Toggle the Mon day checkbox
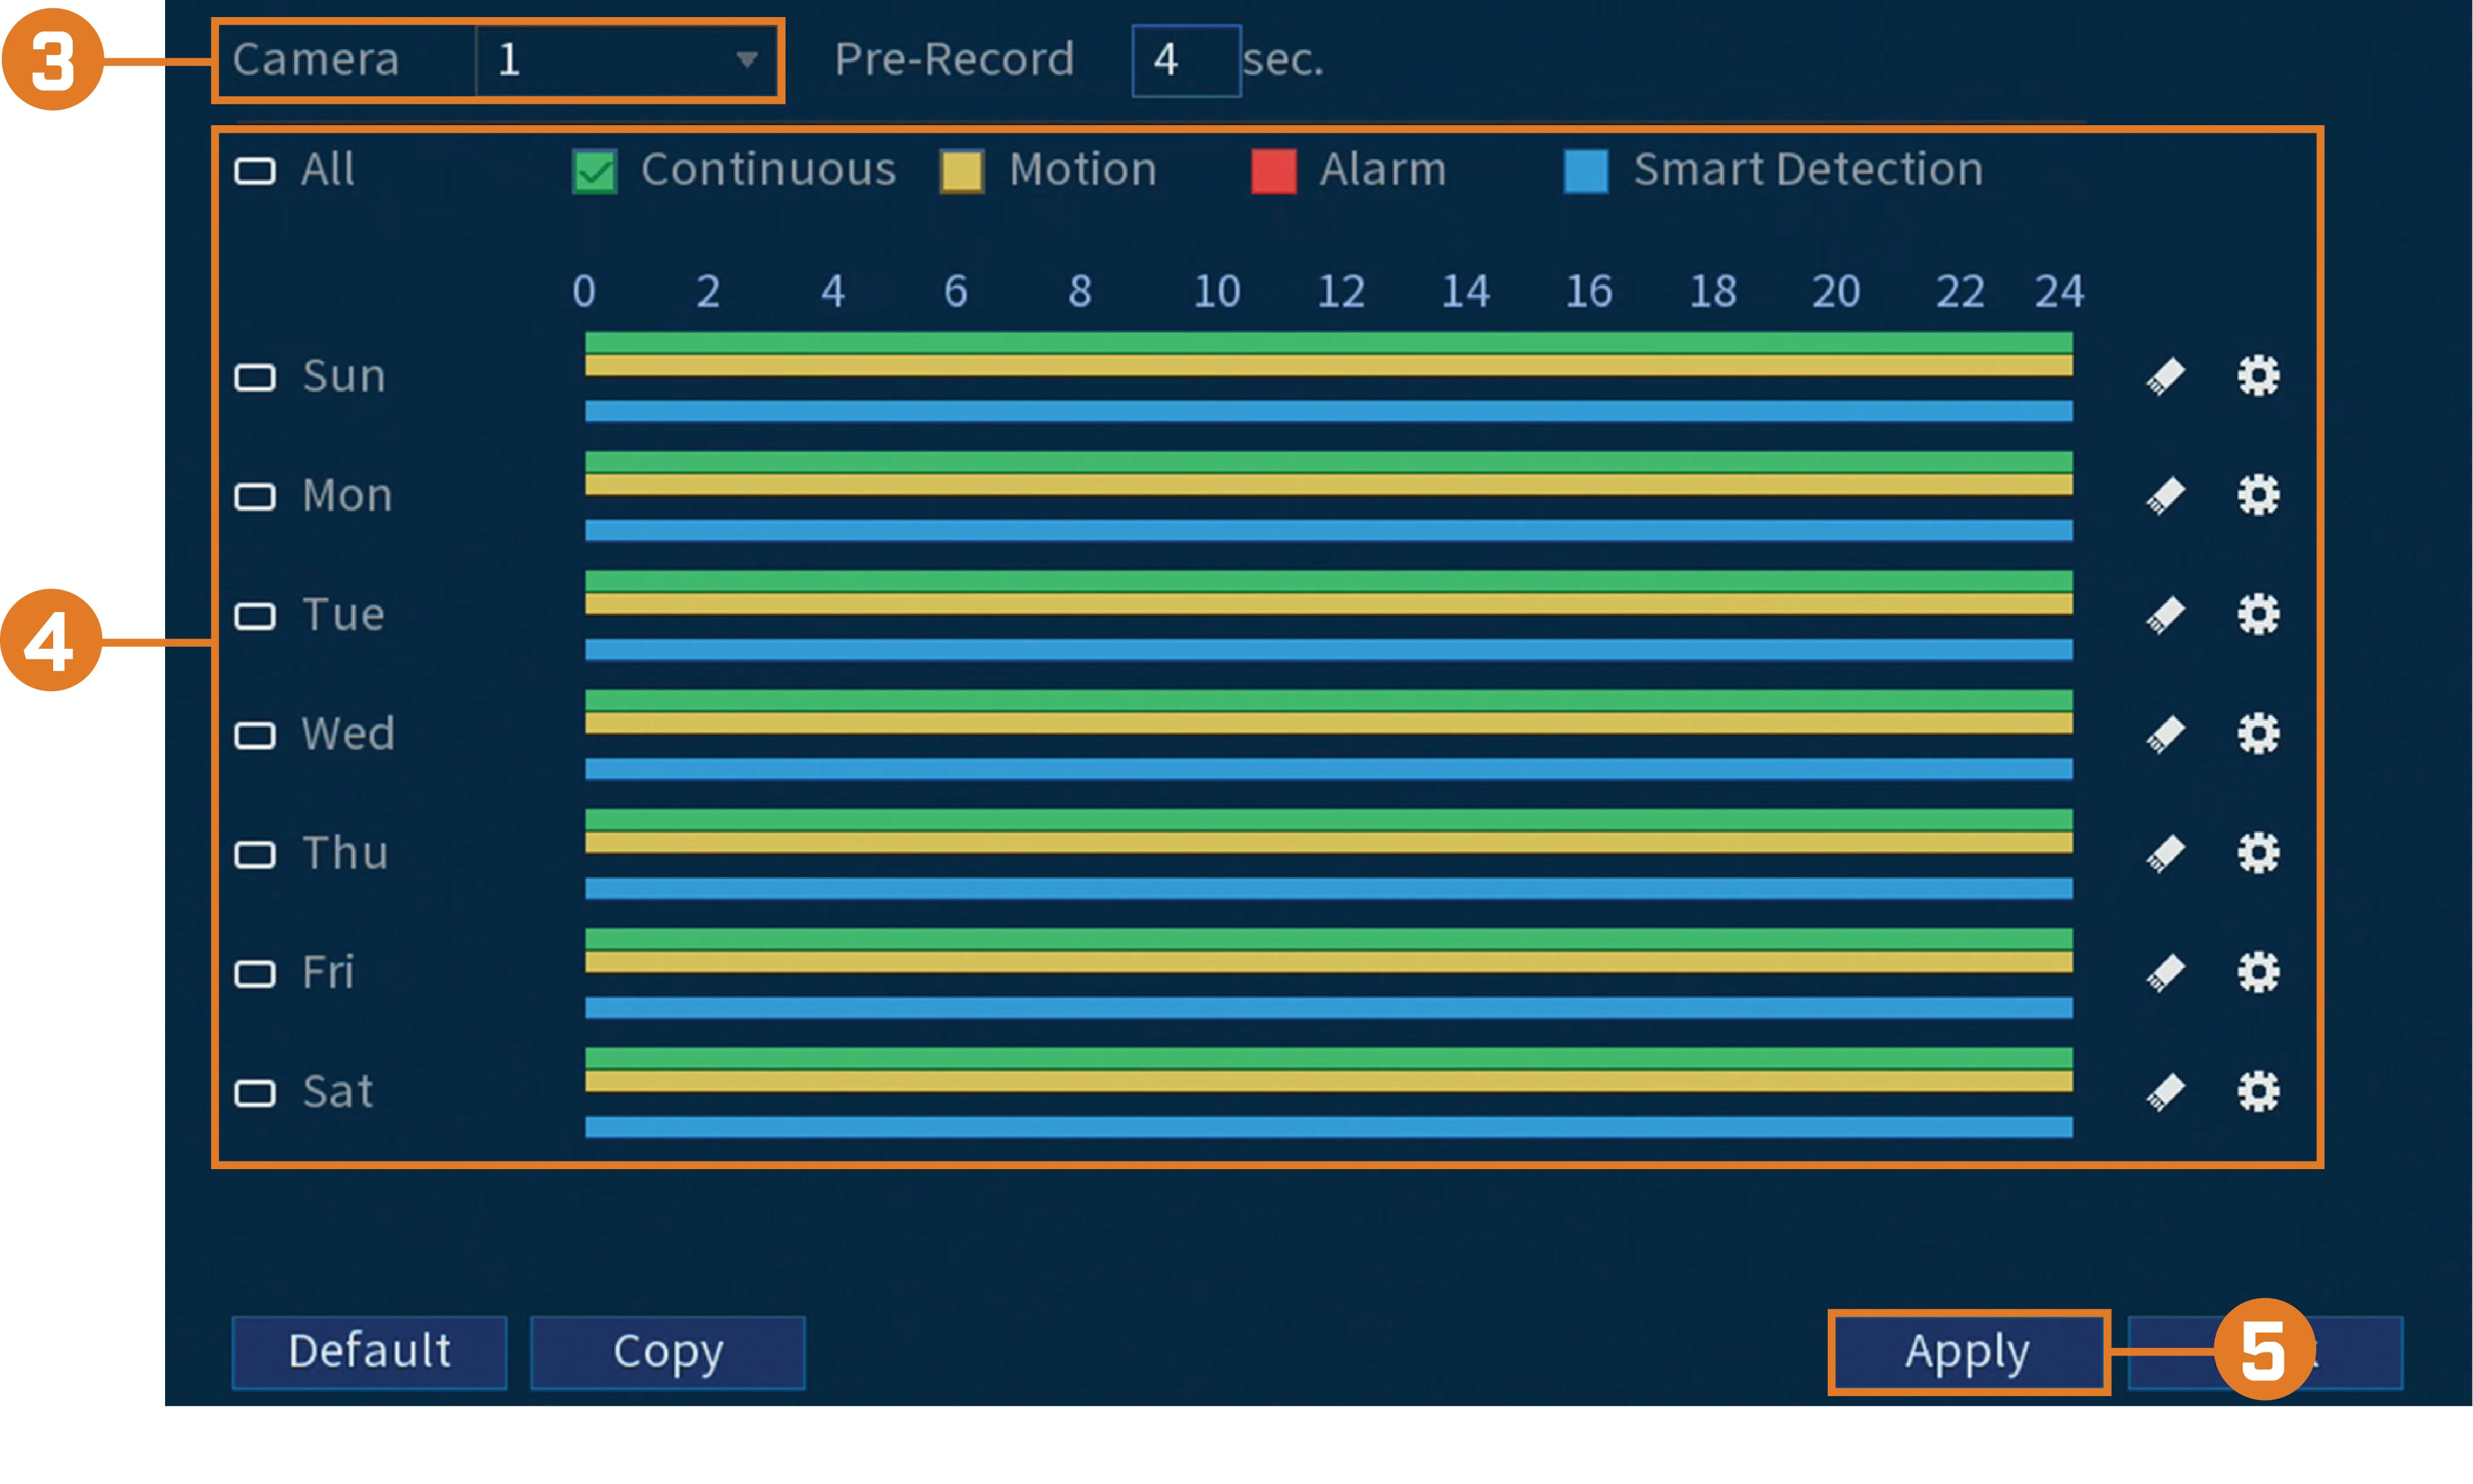 click(x=255, y=497)
